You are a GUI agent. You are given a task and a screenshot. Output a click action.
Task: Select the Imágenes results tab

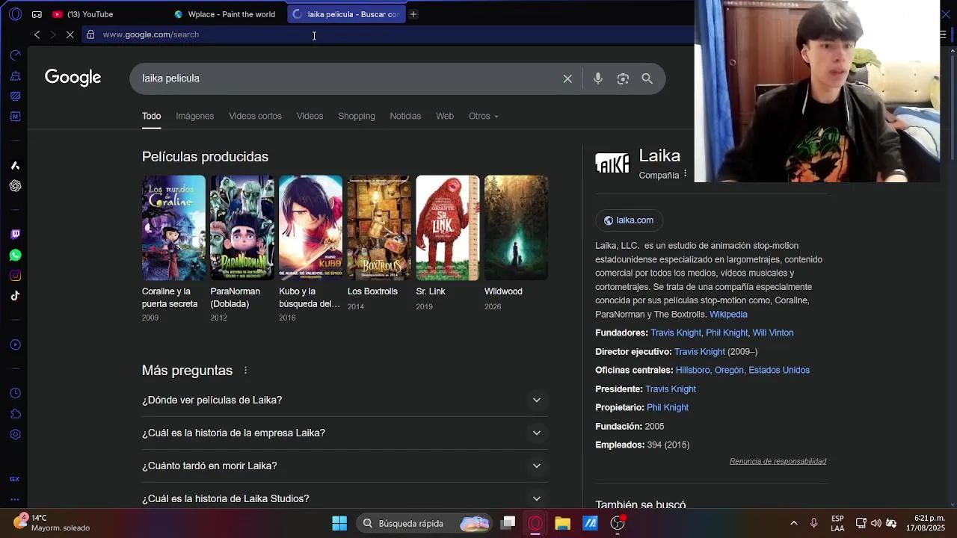[195, 116]
